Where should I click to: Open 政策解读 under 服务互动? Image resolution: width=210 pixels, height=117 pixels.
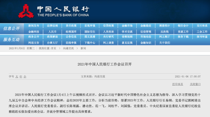pos(52,37)
